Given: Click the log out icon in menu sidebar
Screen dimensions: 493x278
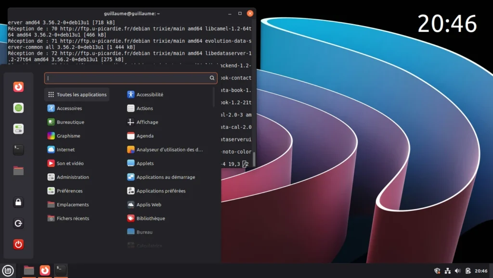Looking at the screenshot, I should [x=18, y=224].
